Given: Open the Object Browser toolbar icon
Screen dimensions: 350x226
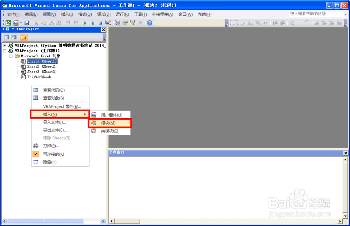Looking at the screenshot, I should click(133, 23).
